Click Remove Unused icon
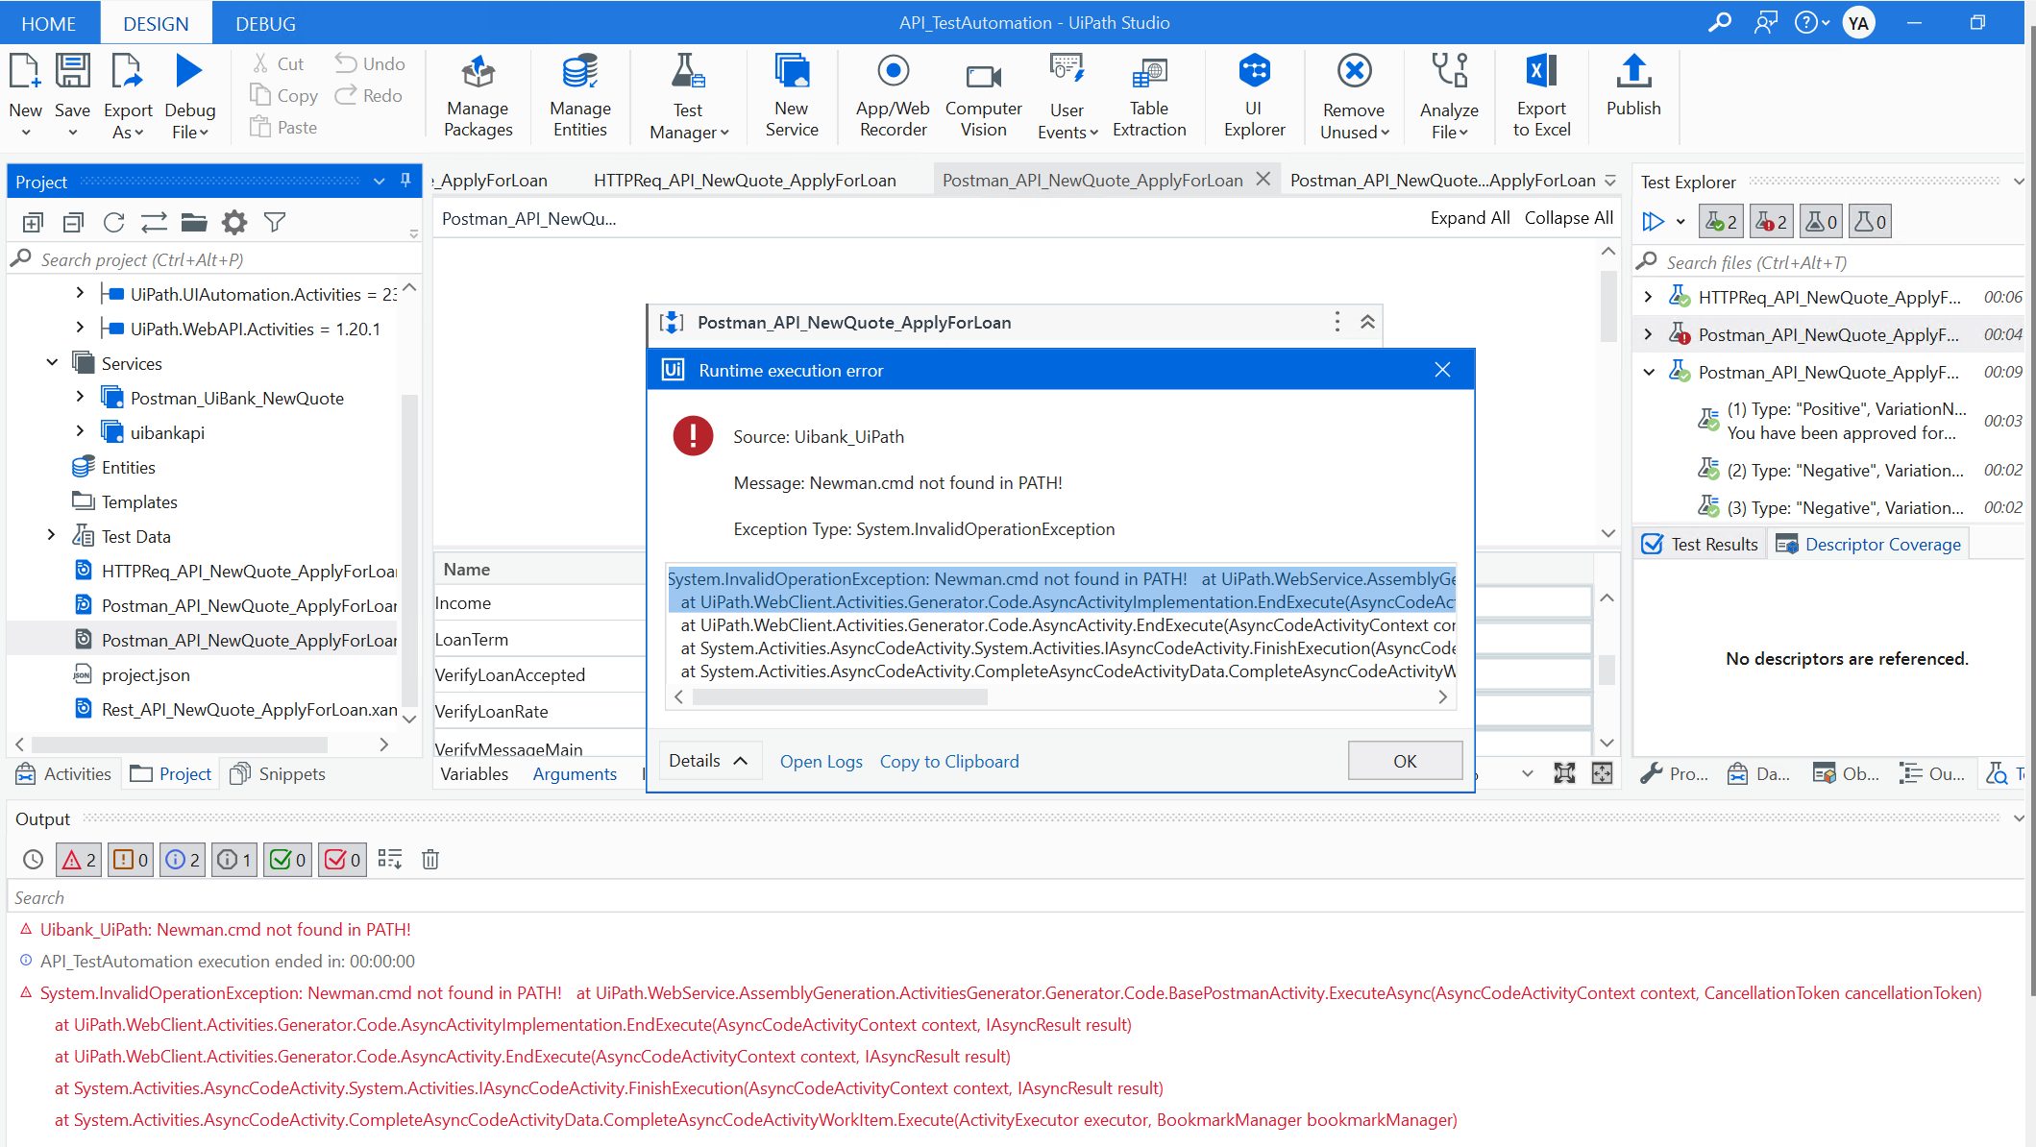 (1354, 72)
